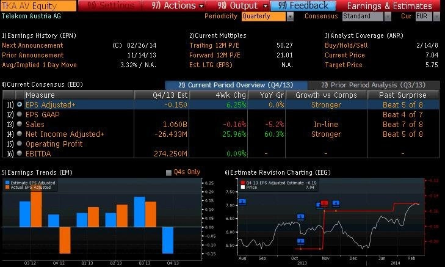Image resolution: width=445 pixels, height=267 pixels.
Task: Open 3) Analyst Coverage (ANR)
Action: [x=364, y=35]
